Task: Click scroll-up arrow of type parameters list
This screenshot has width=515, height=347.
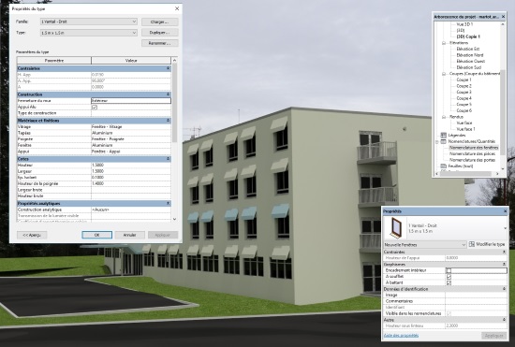Action: coord(174,61)
